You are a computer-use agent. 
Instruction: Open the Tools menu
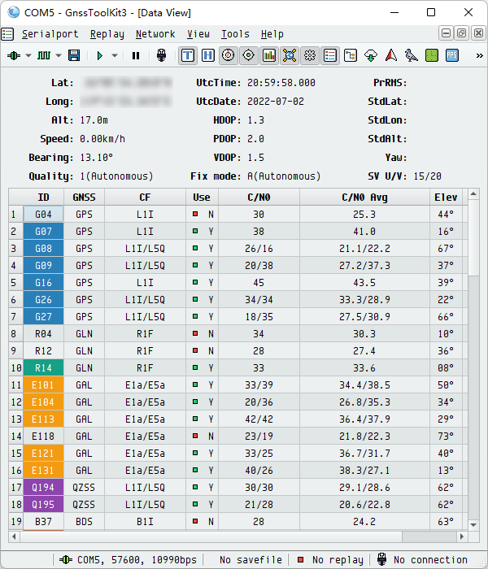click(235, 34)
